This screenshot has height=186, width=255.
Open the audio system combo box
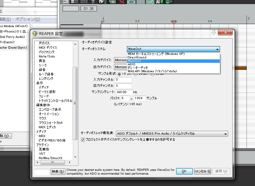[173, 49]
